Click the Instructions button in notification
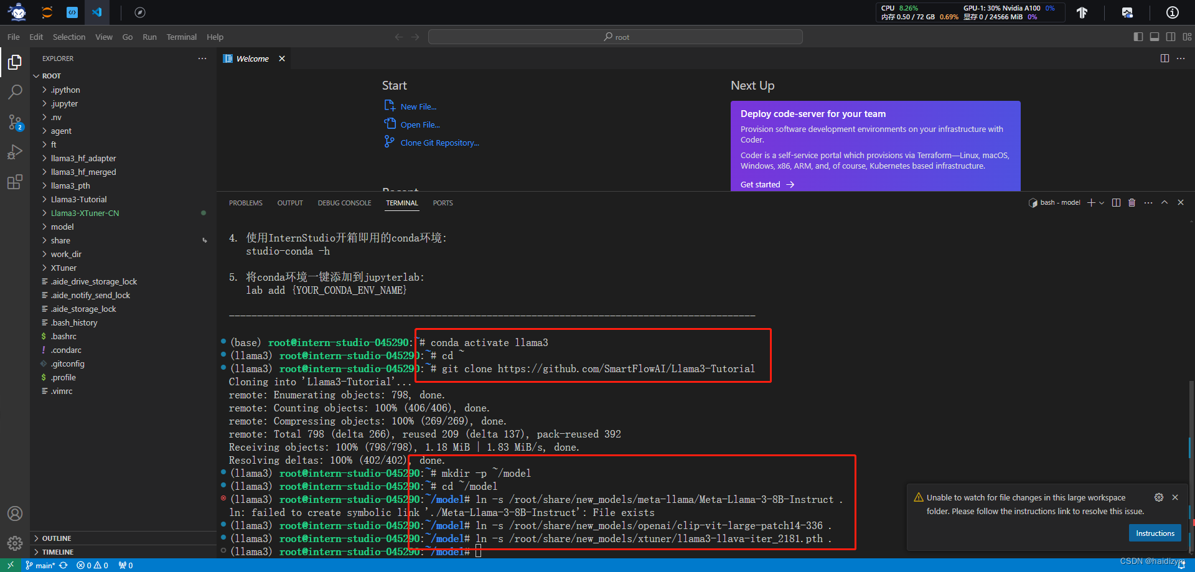 tap(1155, 533)
